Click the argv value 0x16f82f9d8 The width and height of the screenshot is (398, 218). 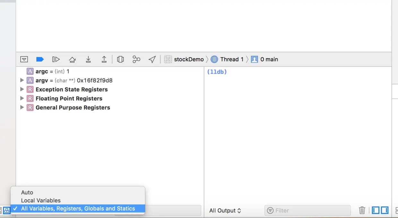[x=95, y=80]
